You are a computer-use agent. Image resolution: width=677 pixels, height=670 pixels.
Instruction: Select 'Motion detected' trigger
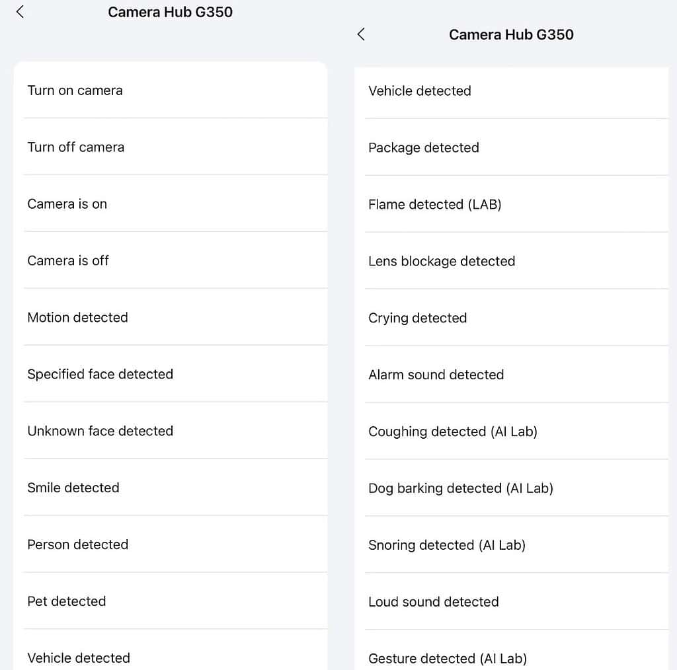78,317
